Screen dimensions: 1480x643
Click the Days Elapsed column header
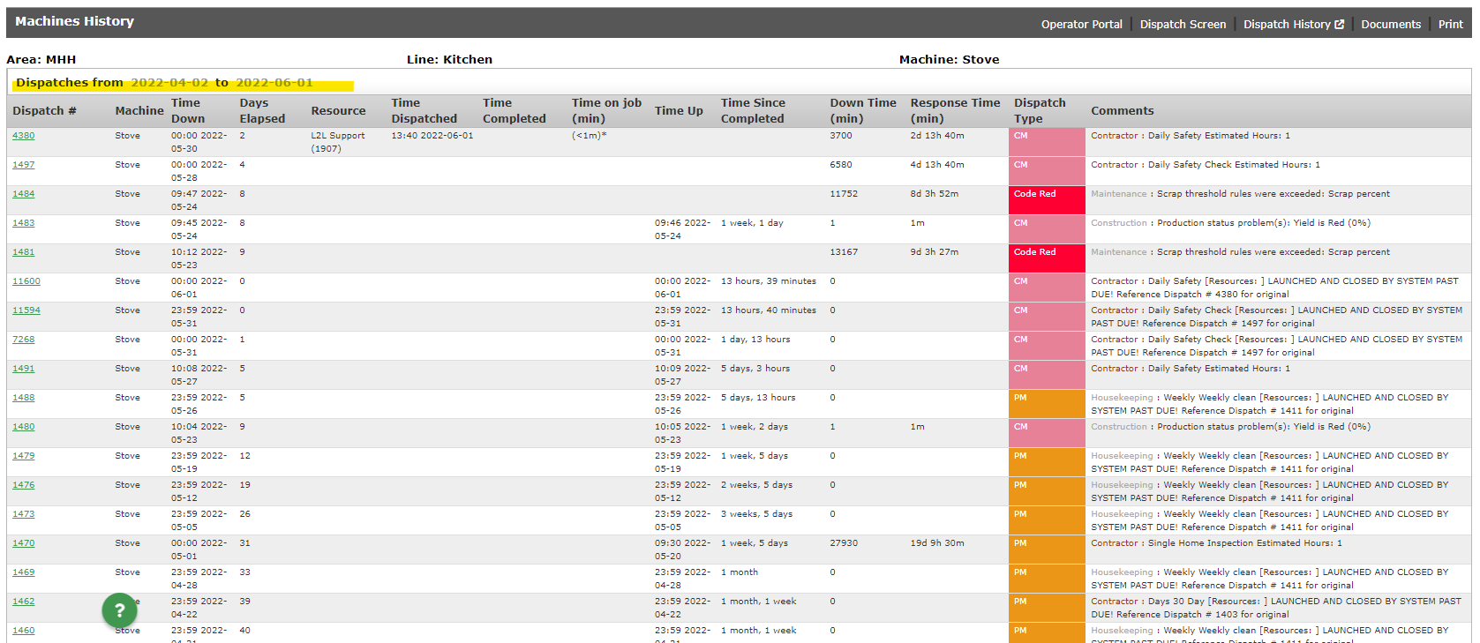[262, 111]
